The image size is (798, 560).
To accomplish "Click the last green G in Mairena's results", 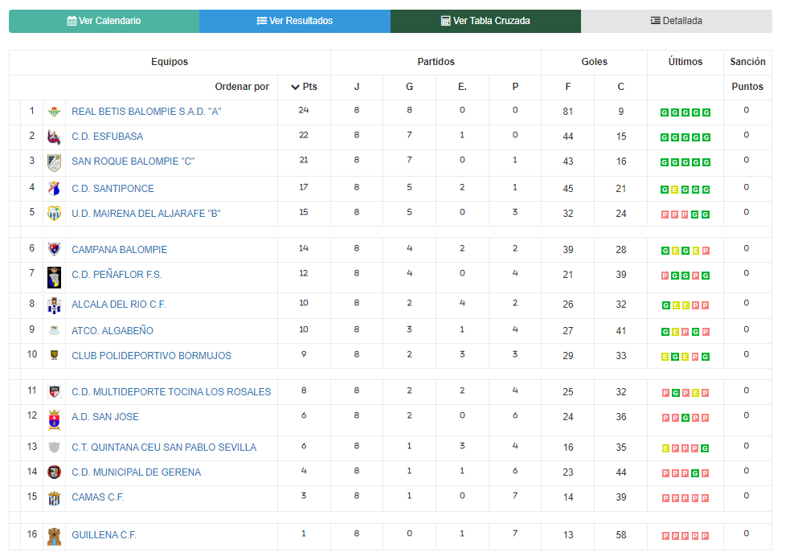I will click(706, 215).
